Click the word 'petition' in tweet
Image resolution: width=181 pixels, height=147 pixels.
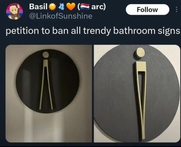22,31
